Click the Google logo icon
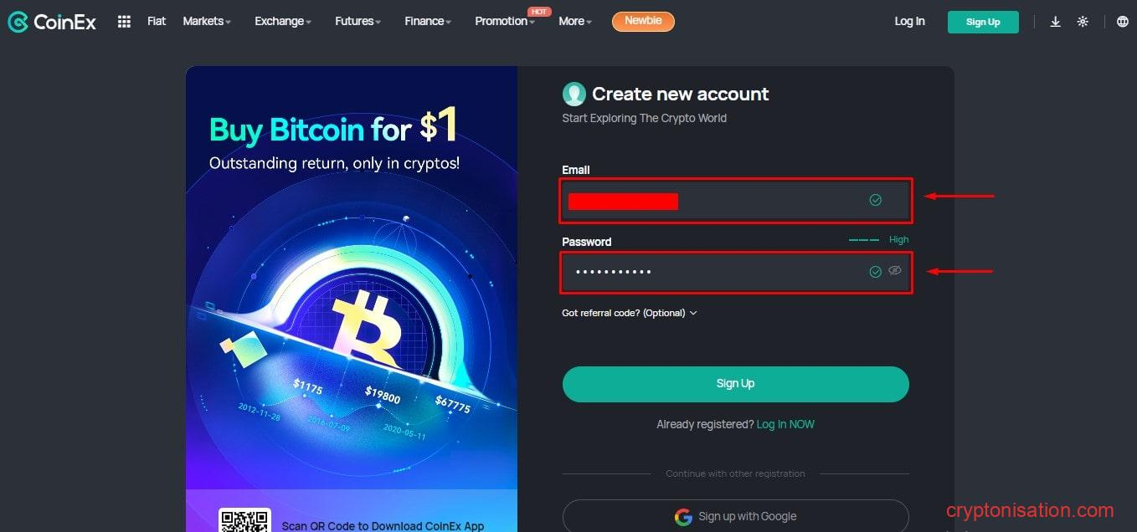 tap(683, 517)
